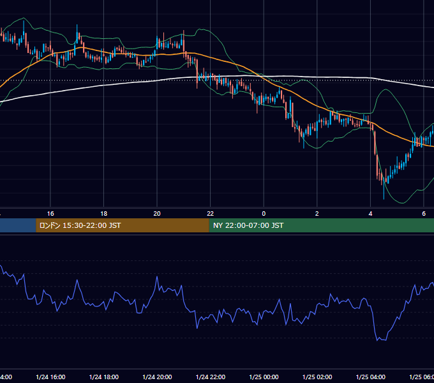The height and width of the screenshot is (383, 434).
Task: Click the 1/24 22:00 label on lower axis
Action: coord(211,377)
